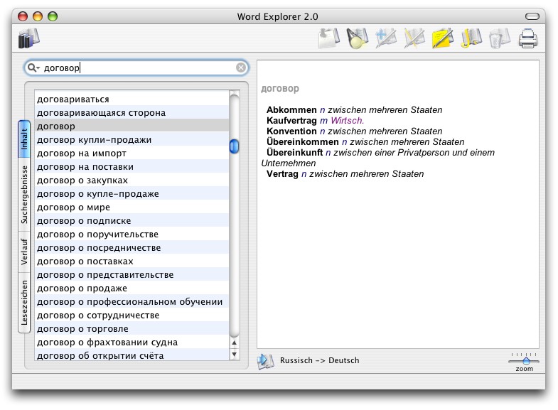Select the entry договор о представительстве
The image size is (558, 410).
pos(132,275)
